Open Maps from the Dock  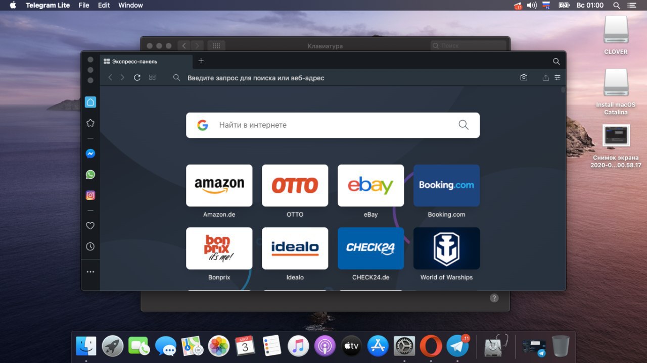click(x=192, y=346)
